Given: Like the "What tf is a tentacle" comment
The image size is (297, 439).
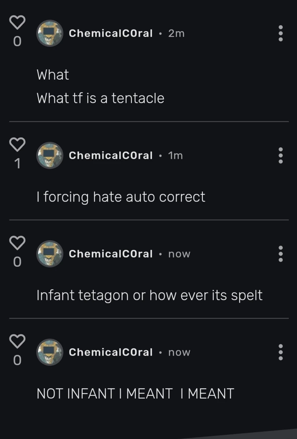Looking at the screenshot, I should 17,22.
